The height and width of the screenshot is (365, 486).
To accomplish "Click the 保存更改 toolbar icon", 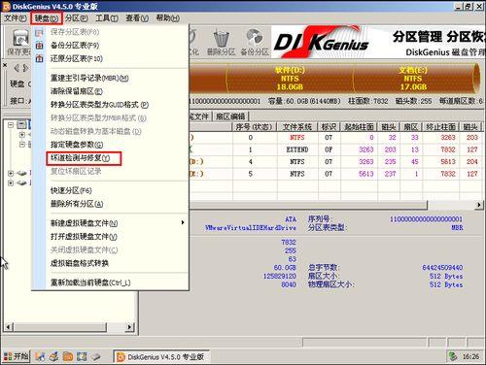I will coord(20,42).
